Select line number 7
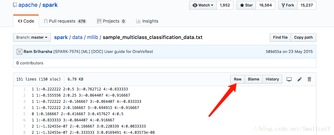Image resolution: width=334 pixels, height=135 pixels. click(x=24, y=126)
